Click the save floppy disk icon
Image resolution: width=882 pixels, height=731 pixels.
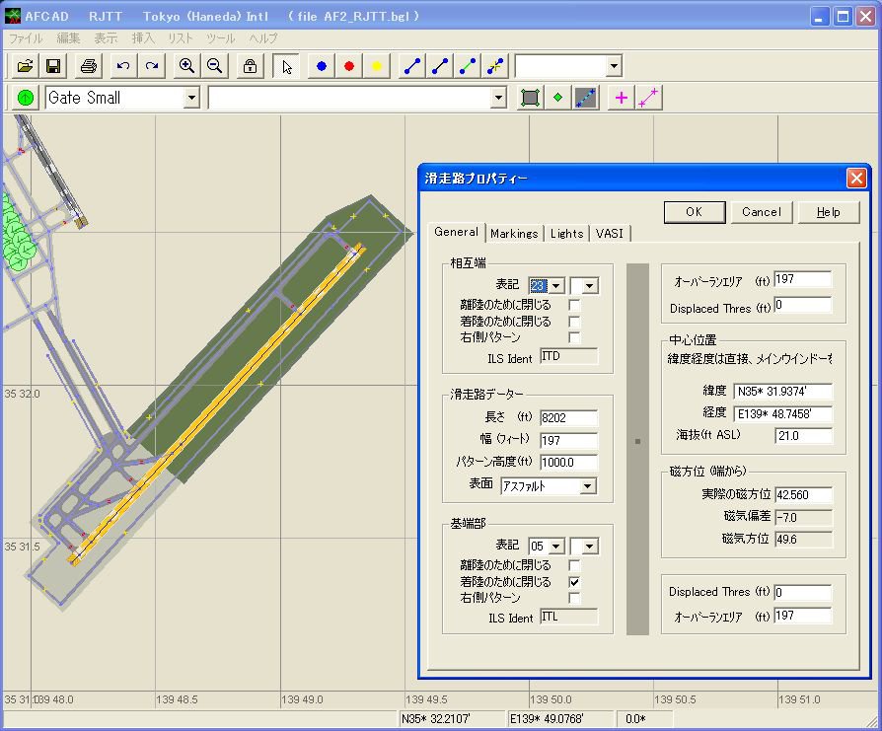coord(53,66)
